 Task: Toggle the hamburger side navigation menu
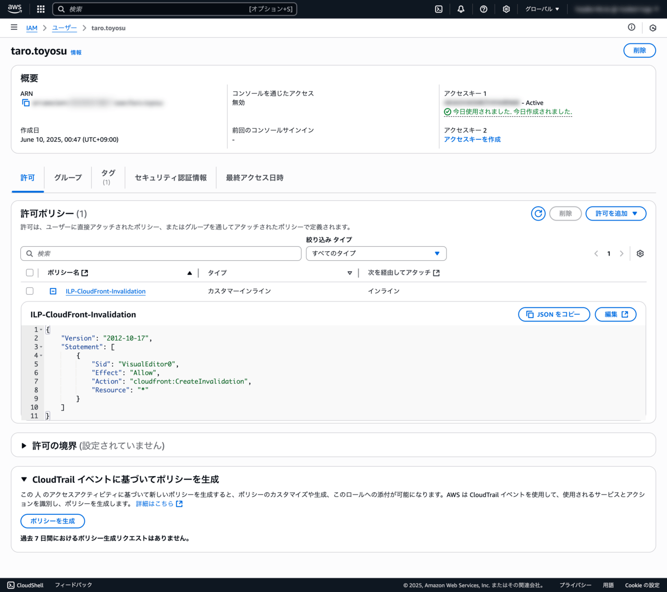tap(14, 27)
